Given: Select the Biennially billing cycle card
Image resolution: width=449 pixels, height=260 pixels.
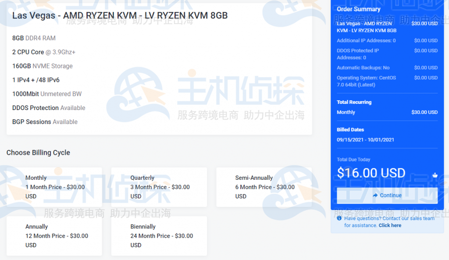Looking at the screenshot, I should [x=159, y=235].
